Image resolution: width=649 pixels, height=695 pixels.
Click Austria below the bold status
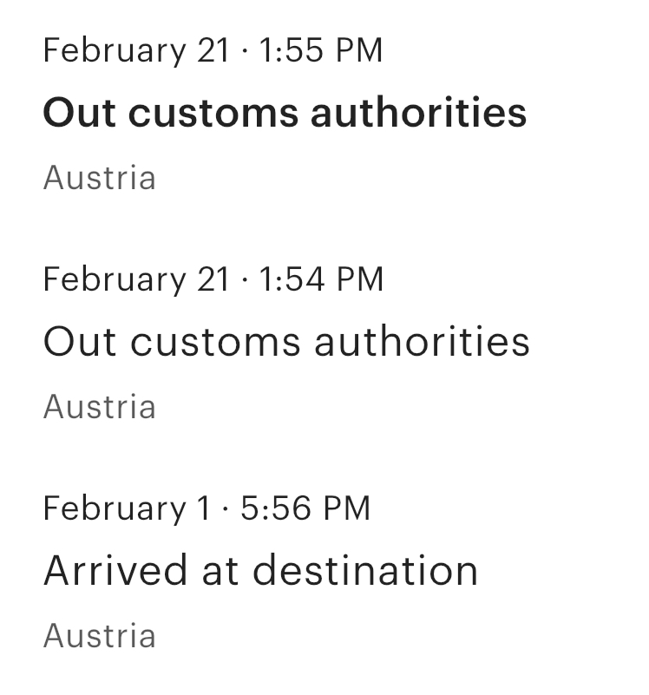[99, 178]
